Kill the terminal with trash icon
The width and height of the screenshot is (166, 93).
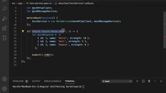coord(149,81)
